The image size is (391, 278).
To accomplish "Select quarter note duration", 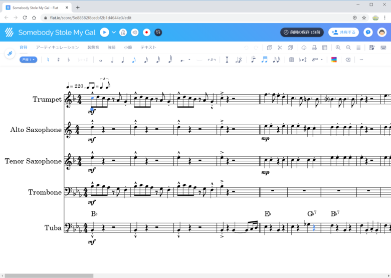I will (123, 60).
